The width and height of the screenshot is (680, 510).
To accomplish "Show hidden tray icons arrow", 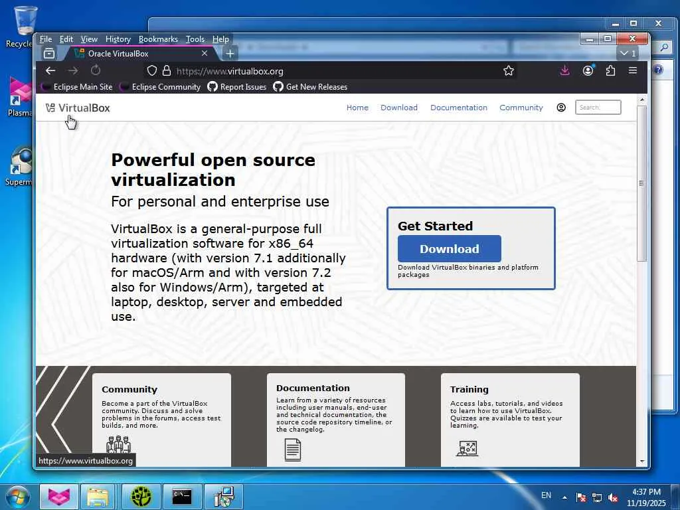I will 564,497.
